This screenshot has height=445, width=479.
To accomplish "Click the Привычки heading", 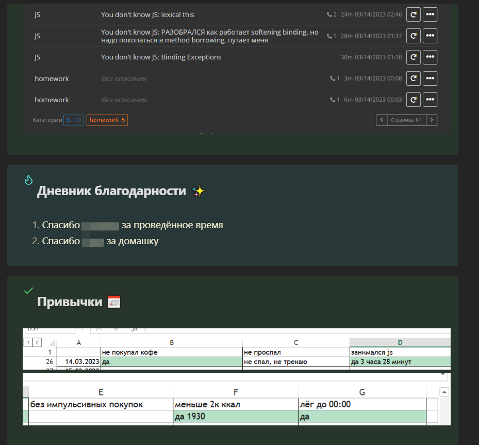I will 70,302.
